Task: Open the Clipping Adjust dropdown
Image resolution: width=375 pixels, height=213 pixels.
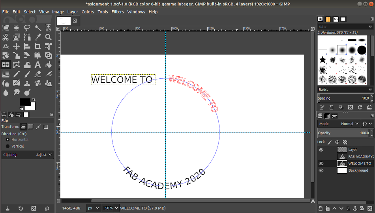Action: point(28,155)
